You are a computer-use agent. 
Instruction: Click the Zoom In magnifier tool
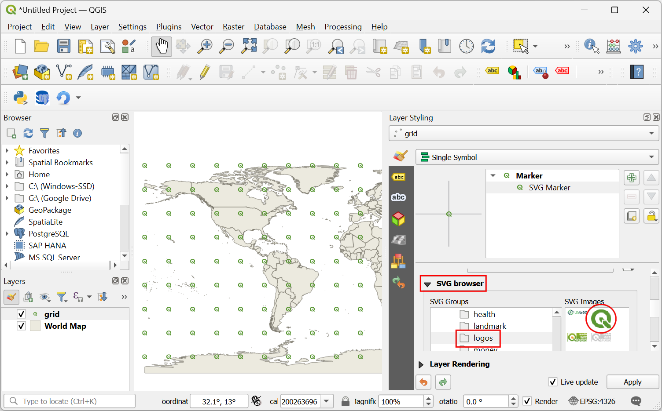point(205,46)
